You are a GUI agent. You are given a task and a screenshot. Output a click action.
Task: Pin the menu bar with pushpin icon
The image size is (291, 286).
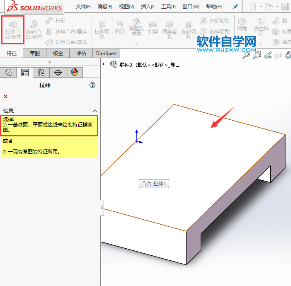(x=235, y=7)
